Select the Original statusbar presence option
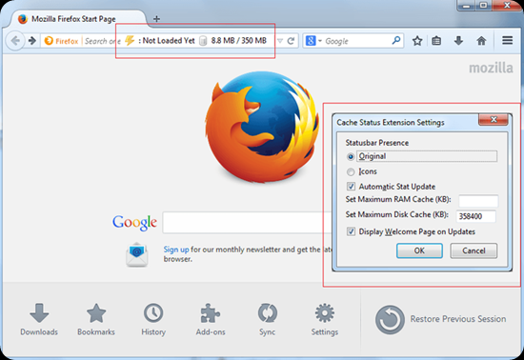524x360 pixels. coord(351,156)
